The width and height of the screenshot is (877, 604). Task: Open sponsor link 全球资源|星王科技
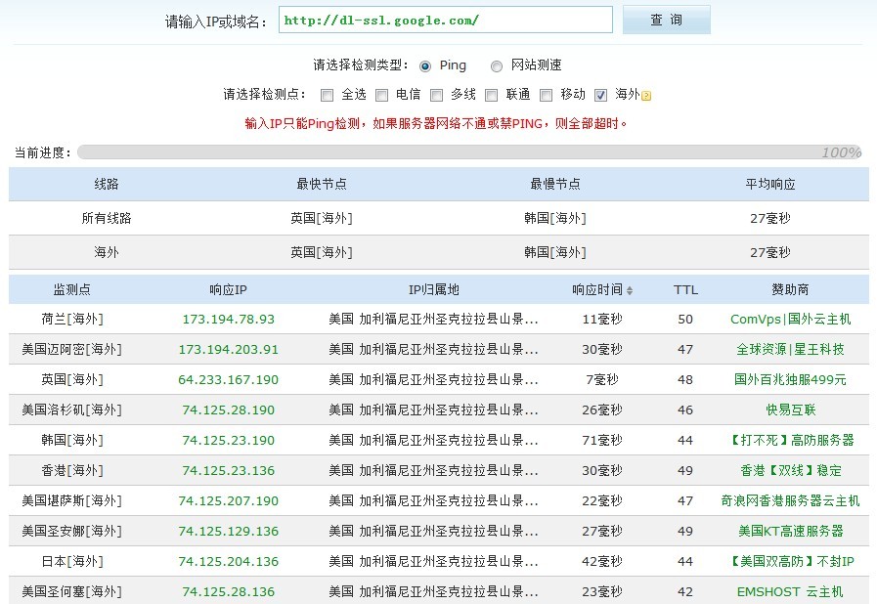790,350
